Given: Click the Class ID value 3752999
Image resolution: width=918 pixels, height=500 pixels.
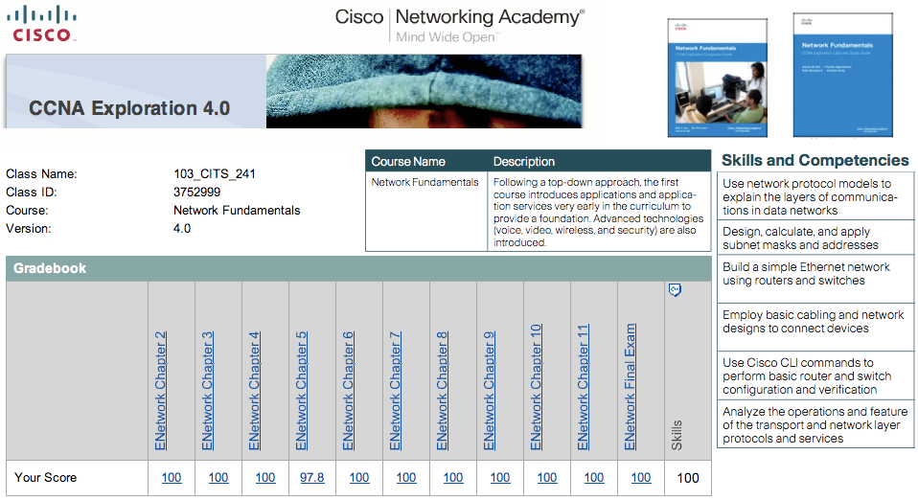Looking at the screenshot, I should (196, 192).
